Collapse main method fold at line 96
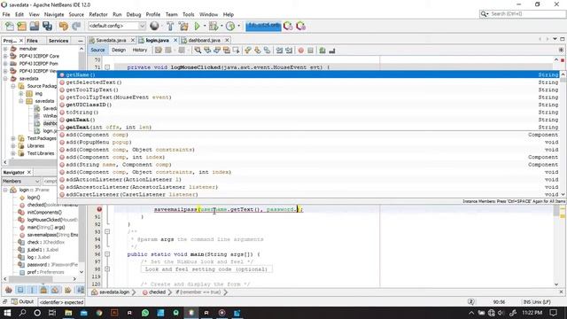Image resolution: width=567 pixels, height=319 pixels. pos(107,254)
